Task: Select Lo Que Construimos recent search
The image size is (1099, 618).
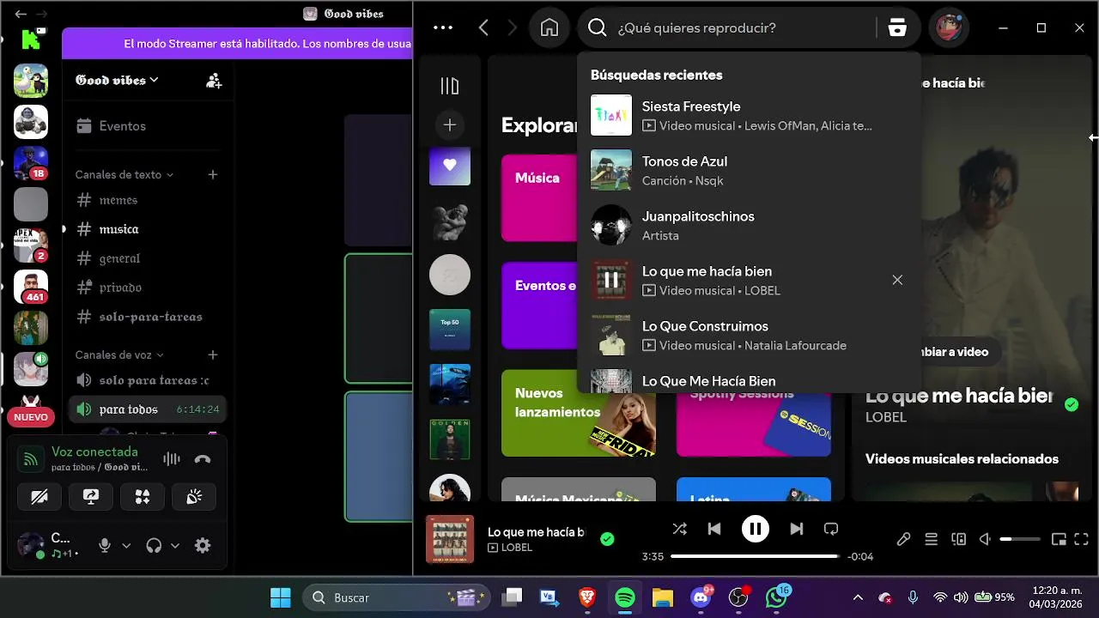Action: coord(749,335)
